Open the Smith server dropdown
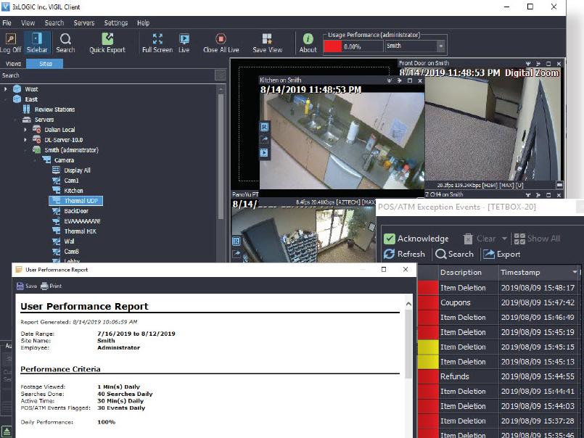This screenshot has height=438, width=584. click(441, 46)
